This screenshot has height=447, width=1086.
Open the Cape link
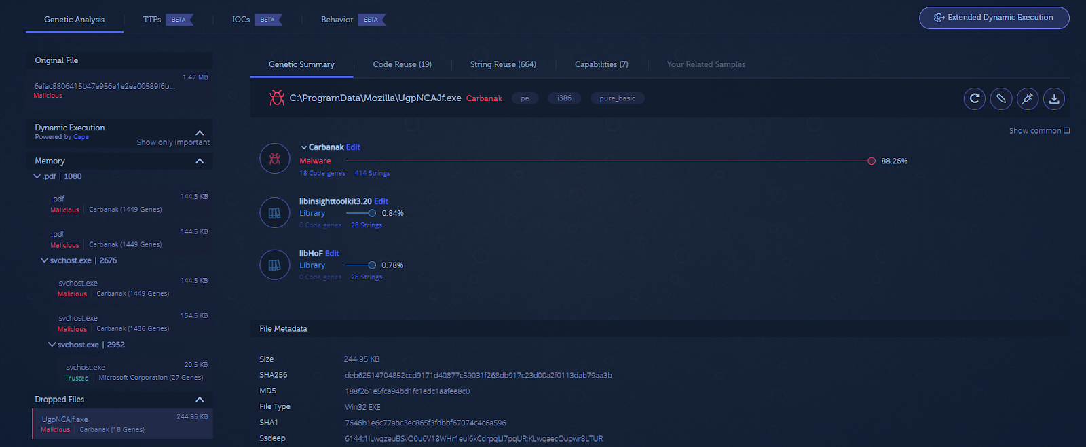point(81,137)
